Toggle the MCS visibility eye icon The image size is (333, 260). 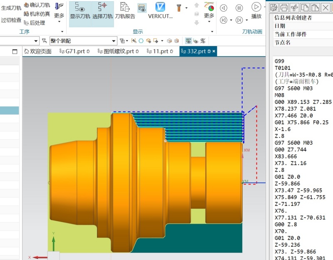click(x=189, y=41)
